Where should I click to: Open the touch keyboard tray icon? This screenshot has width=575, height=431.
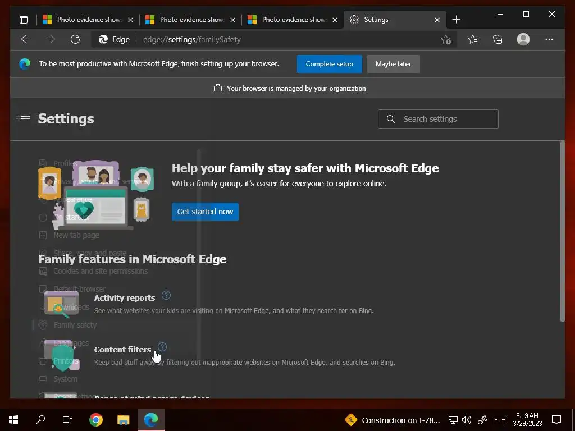500,420
